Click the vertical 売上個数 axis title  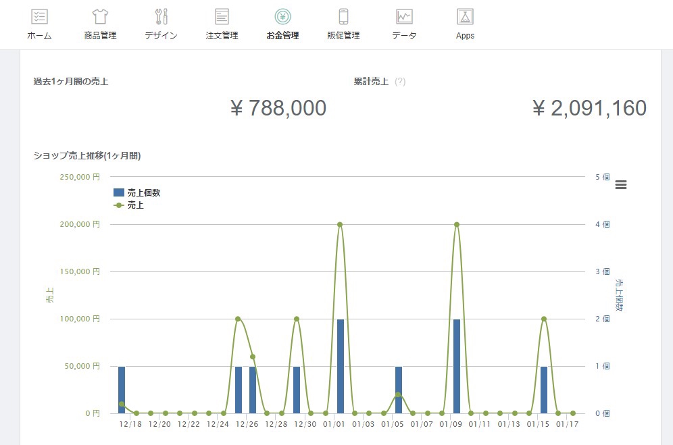coord(620,295)
